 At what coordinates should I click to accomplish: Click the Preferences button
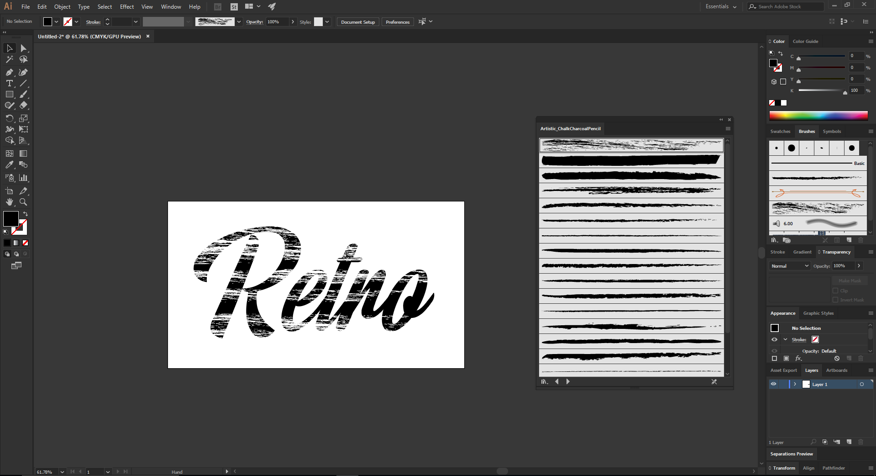point(398,22)
